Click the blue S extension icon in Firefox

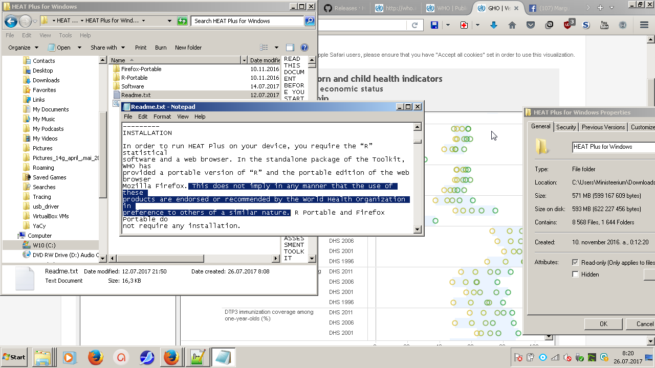click(586, 25)
